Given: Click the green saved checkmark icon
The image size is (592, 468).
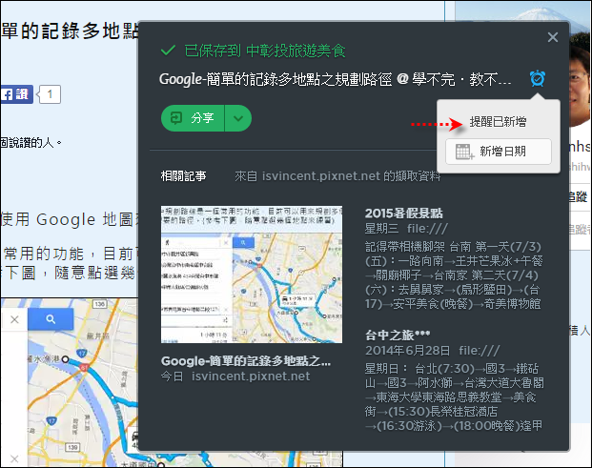Looking at the screenshot, I should pyautogui.click(x=168, y=51).
